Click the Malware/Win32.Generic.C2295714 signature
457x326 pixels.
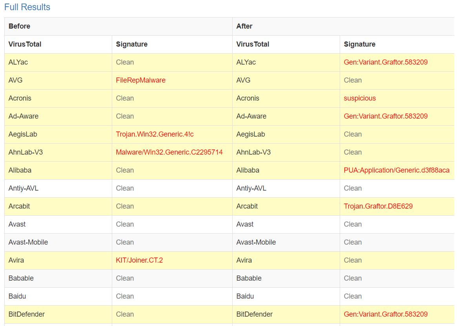point(169,152)
